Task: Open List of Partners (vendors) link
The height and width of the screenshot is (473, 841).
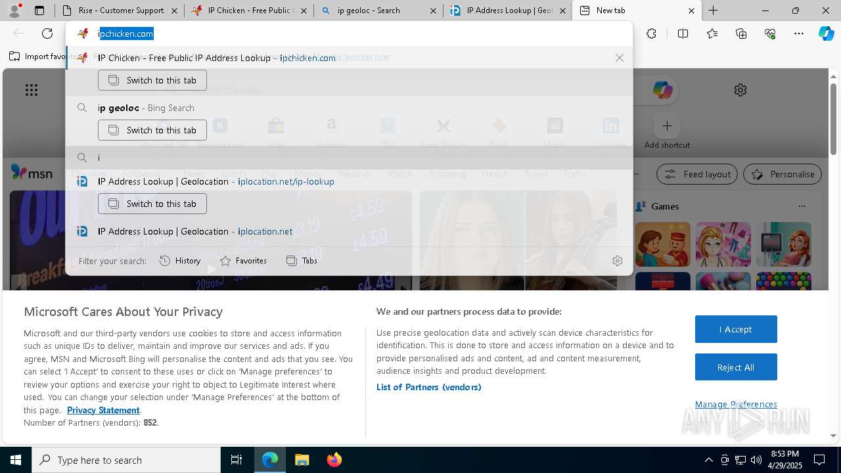Action: (x=429, y=387)
